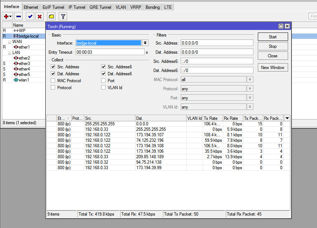Enable the MAC Protocol checkbox
This screenshot has height=228, width=317.
coord(53,81)
